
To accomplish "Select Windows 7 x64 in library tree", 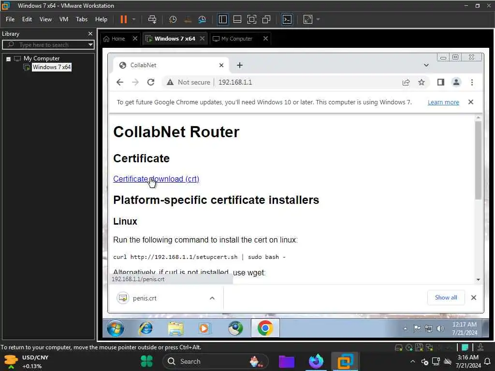I will coord(51,67).
